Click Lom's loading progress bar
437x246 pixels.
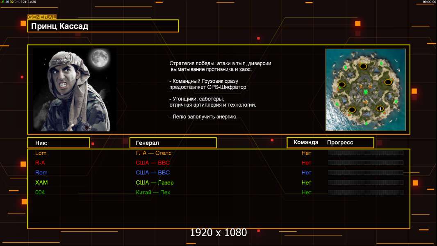point(365,153)
